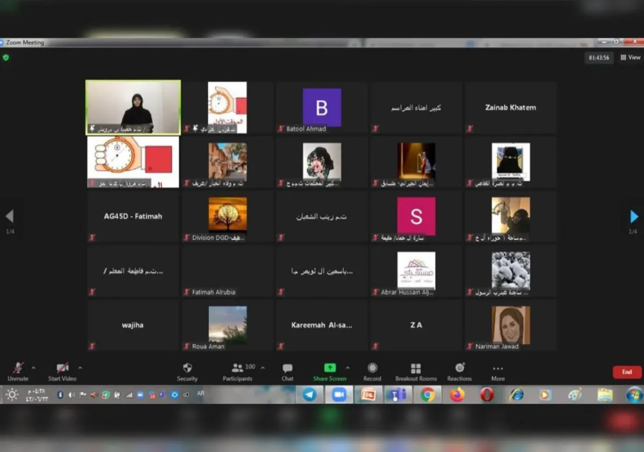The height and width of the screenshot is (452, 644).
Task: Select Abrar Hussain's participant tile
Action: click(x=416, y=271)
